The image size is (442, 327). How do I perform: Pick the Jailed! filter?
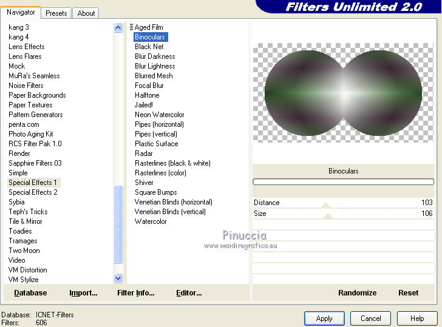[x=143, y=105]
